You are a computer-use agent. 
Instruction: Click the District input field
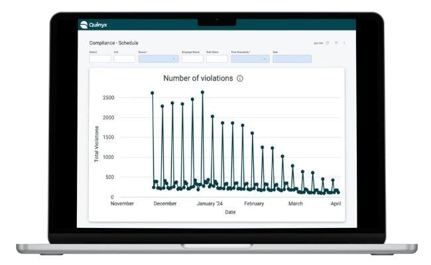tap(99, 59)
